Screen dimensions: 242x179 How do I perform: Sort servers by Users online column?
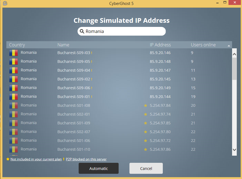(203, 45)
